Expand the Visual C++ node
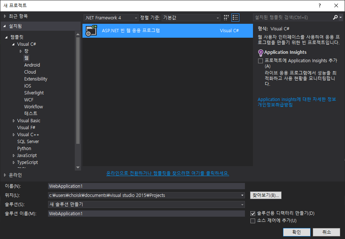This screenshot has width=345, height=239. 14,135
